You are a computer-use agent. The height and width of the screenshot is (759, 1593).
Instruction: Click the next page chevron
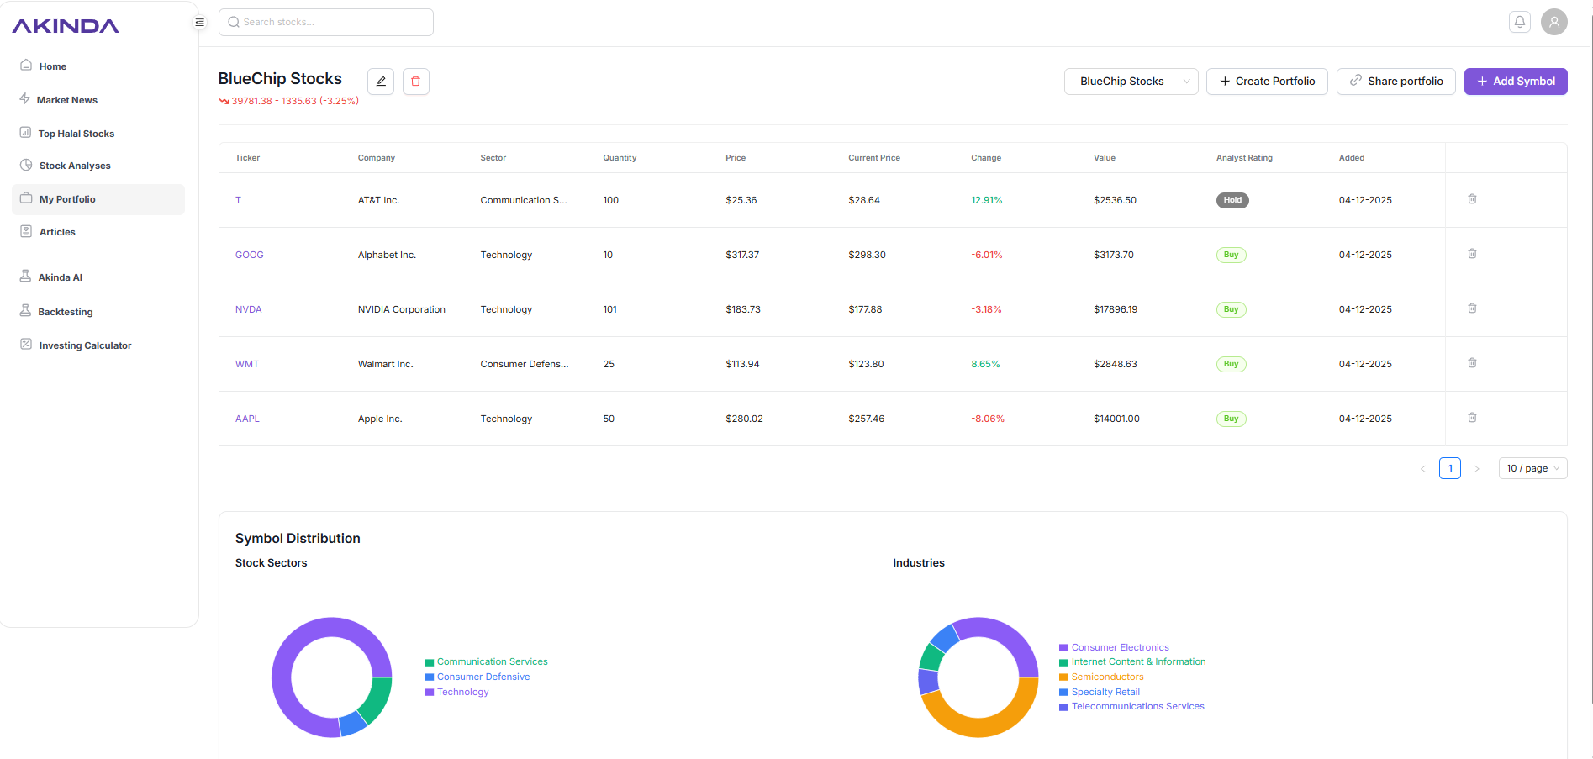[x=1477, y=468]
